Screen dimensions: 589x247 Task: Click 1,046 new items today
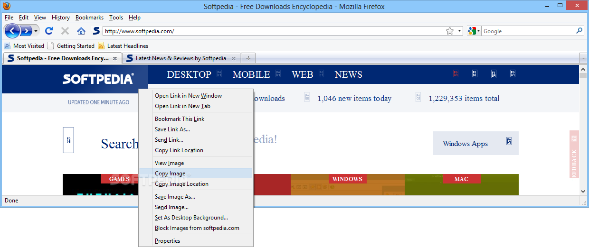point(354,99)
